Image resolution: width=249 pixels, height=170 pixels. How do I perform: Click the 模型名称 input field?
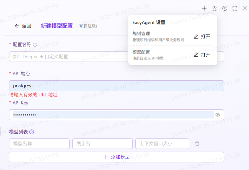(x=39, y=144)
